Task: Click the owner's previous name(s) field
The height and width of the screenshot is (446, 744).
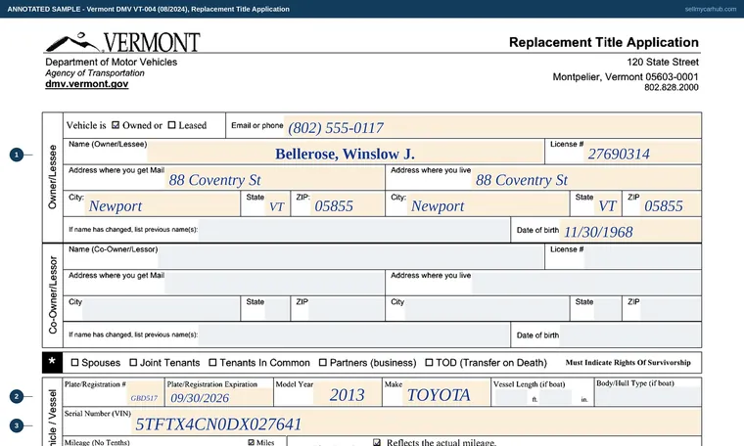Action: click(x=354, y=231)
